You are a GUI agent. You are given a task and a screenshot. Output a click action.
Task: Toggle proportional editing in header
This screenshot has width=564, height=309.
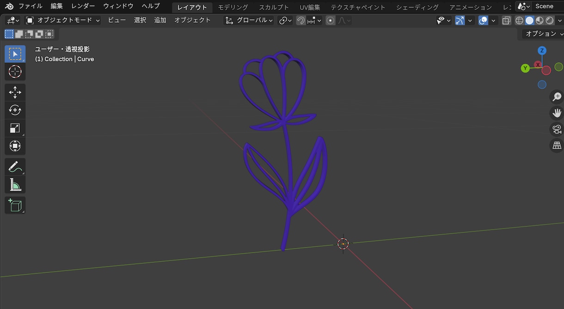[330, 20]
